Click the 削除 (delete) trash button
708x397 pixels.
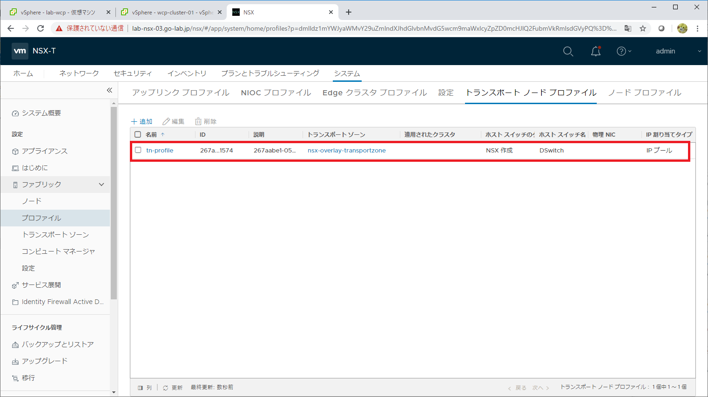coord(205,121)
